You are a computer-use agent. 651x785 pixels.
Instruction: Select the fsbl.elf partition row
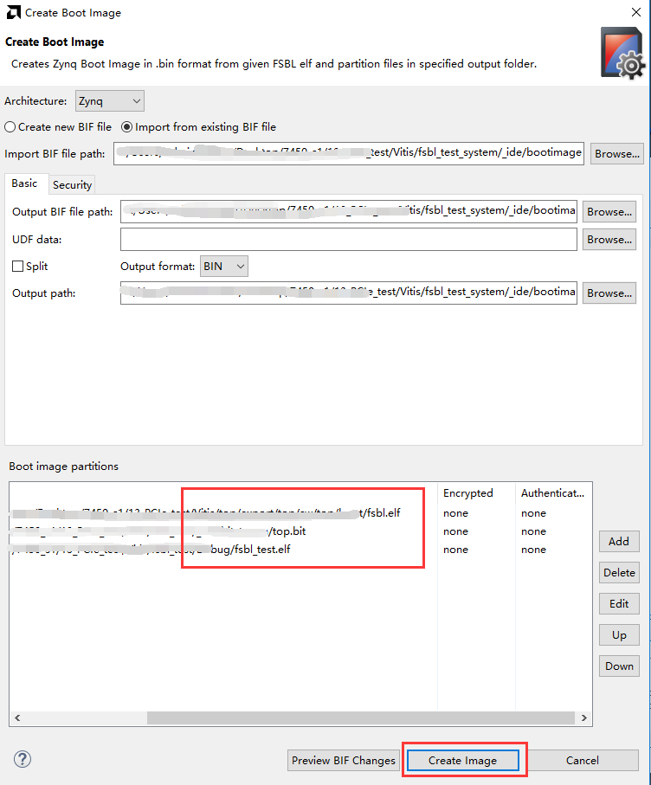click(300, 513)
